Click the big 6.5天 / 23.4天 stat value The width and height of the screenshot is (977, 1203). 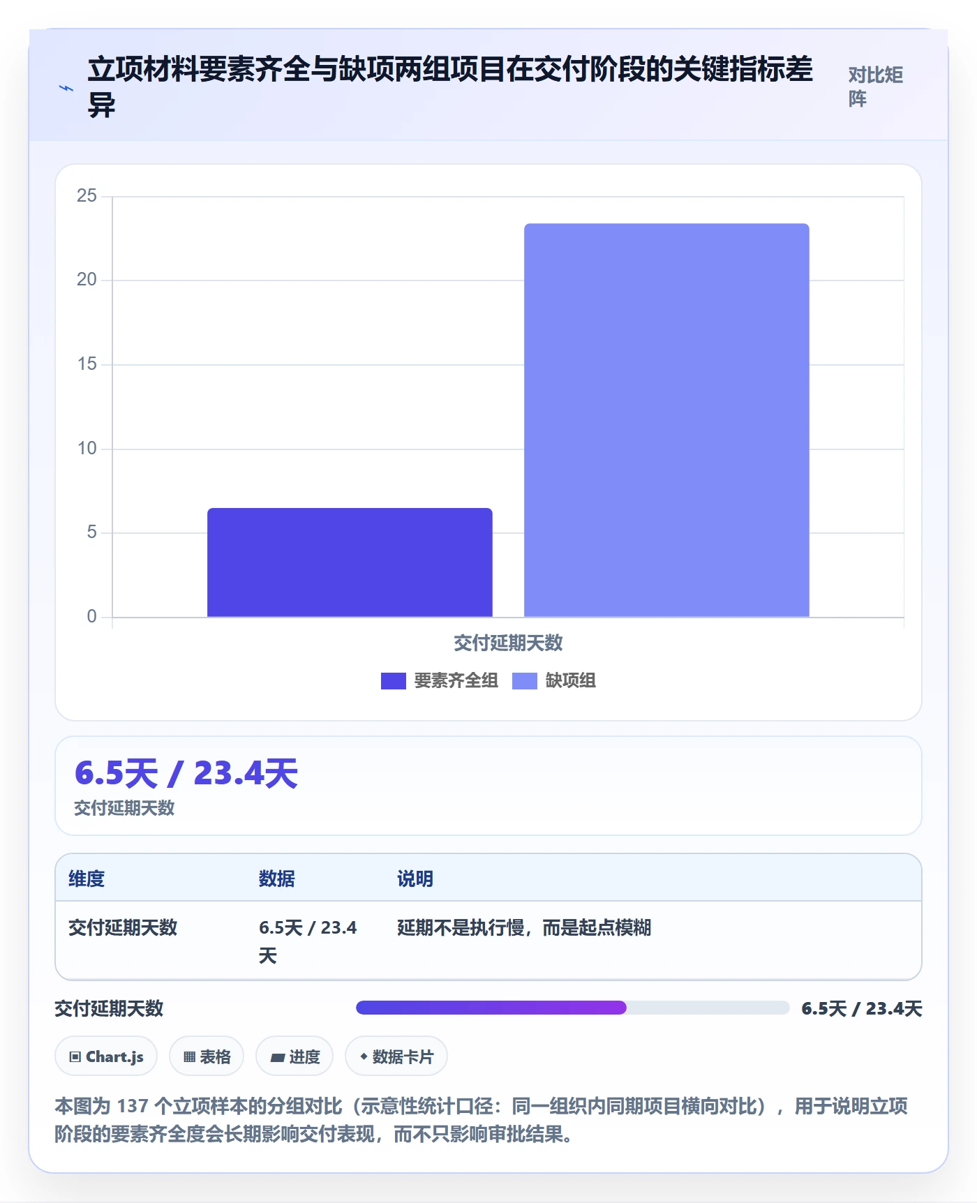(x=186, y=773)
